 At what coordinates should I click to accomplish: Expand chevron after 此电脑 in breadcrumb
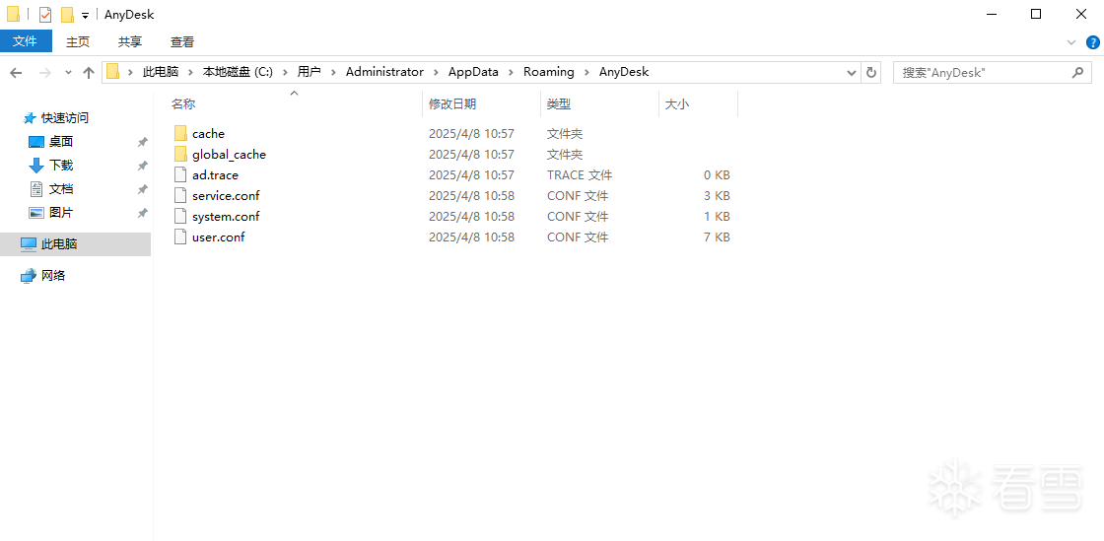point(191,72)
